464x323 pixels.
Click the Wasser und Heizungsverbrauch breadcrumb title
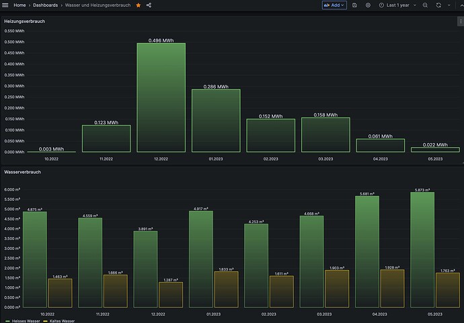[98, 5]
